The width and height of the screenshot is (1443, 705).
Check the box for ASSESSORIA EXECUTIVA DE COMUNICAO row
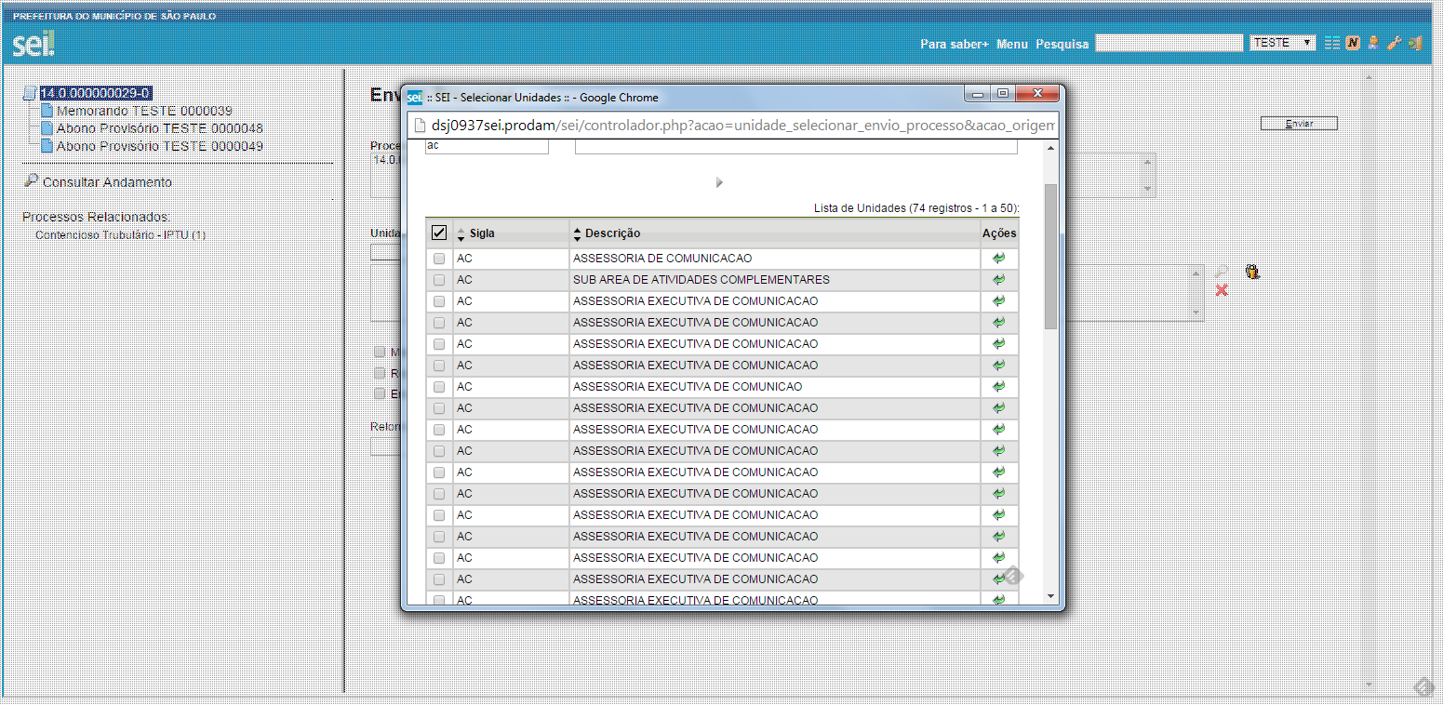(x=439, y=387)
